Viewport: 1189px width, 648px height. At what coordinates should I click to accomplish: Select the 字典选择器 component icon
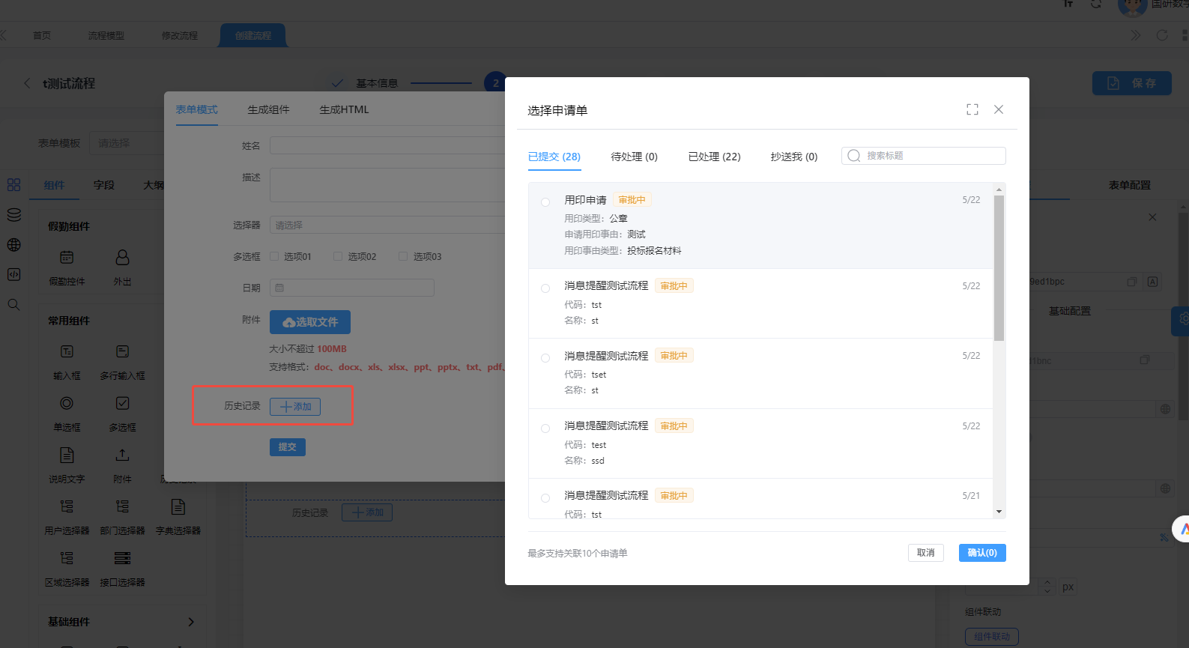(x=178, y=506)
